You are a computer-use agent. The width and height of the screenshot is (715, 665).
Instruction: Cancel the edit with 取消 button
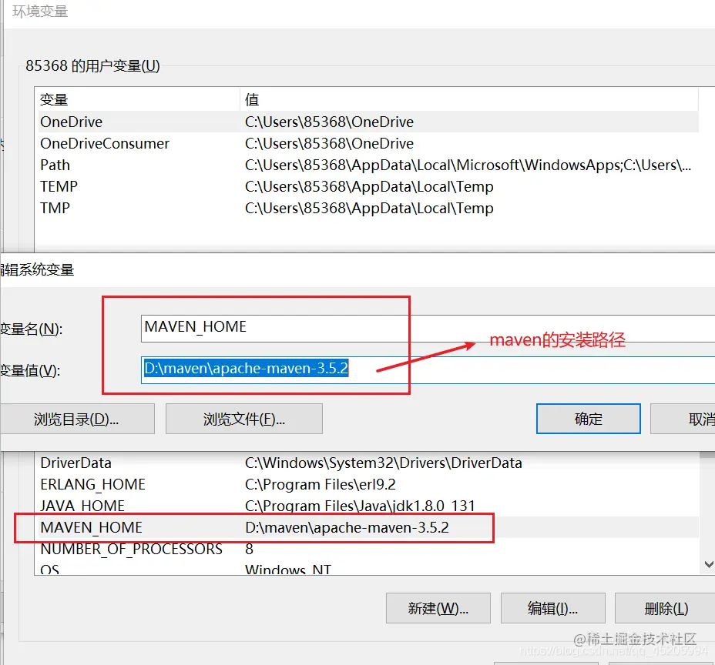(683, 419)
